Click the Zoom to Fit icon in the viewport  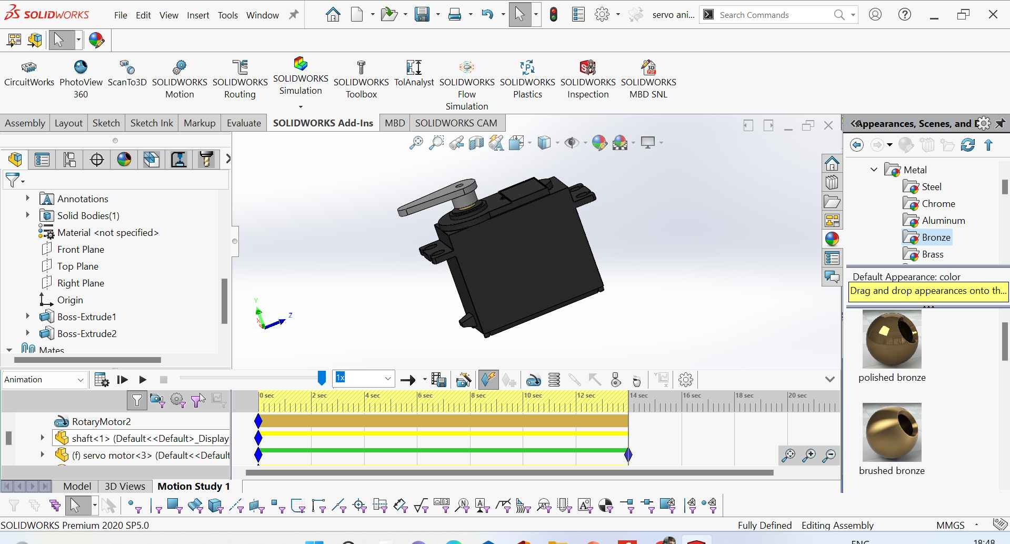416,143
